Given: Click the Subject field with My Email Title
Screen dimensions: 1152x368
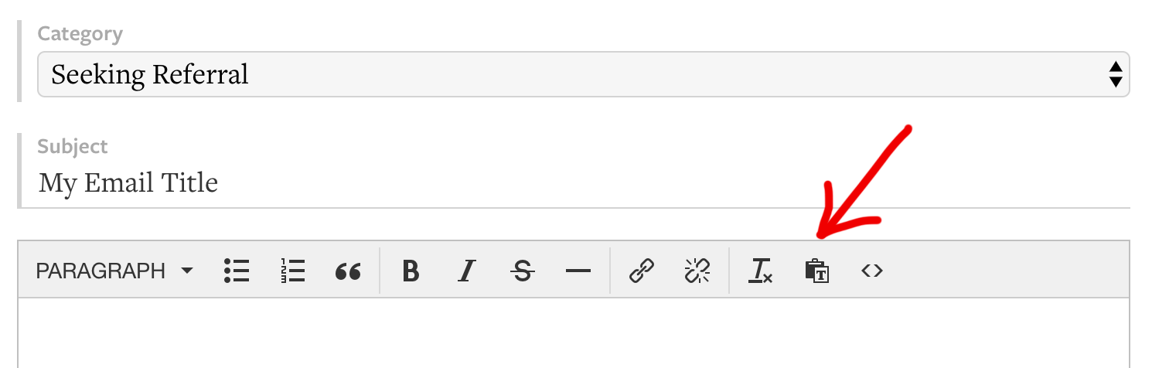Looking at the screenshot, I should pyautogui.click(x=572, y=183).
